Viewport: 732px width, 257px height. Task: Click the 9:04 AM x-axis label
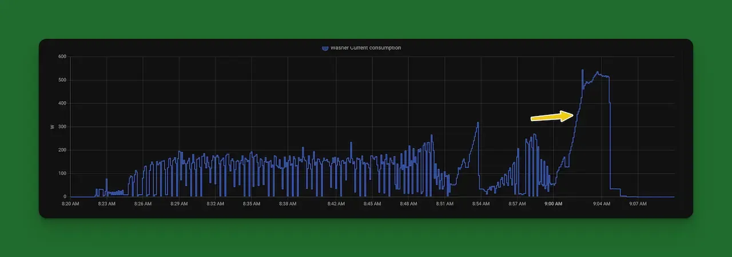(x=602, y=203)
